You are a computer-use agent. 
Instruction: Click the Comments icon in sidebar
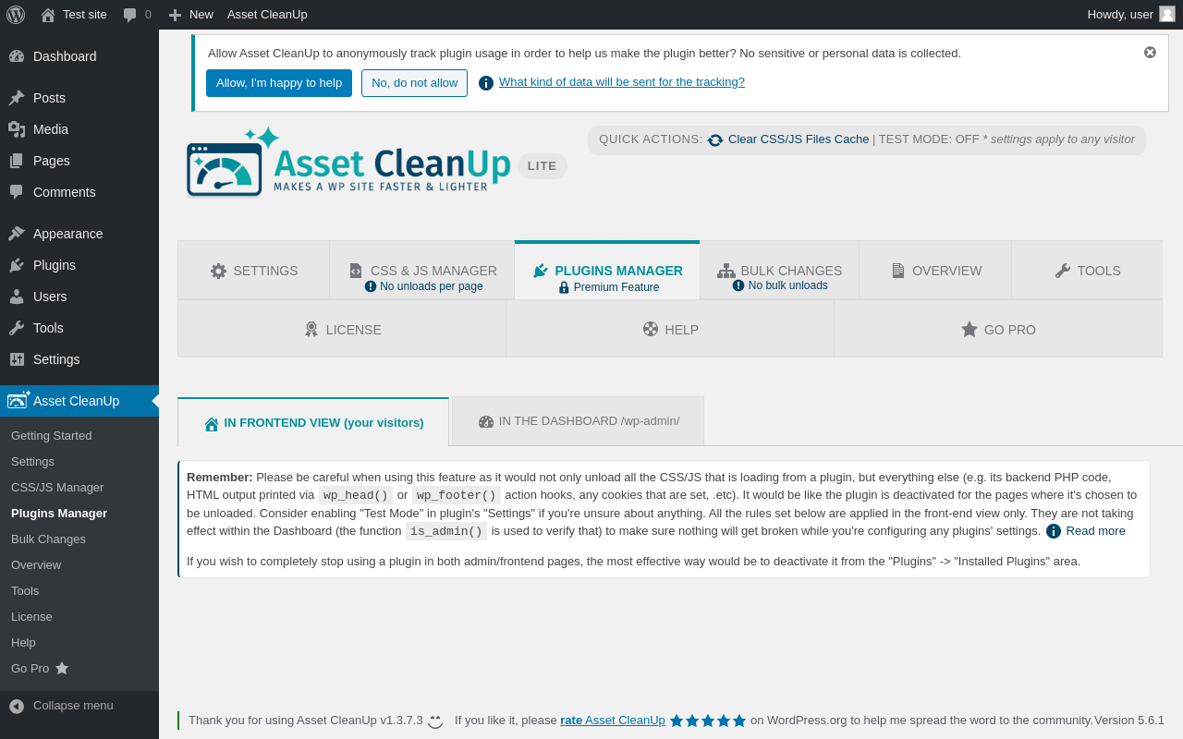pos(17,192)
